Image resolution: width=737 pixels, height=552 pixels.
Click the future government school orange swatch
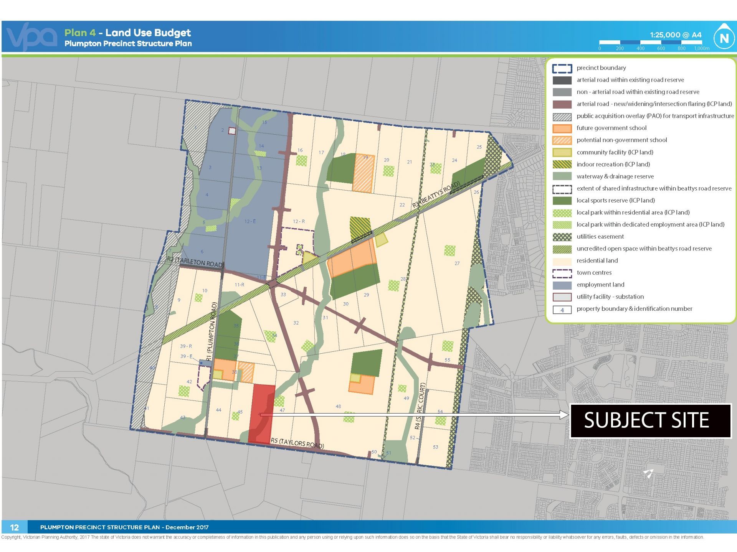[x=562, y=128]
